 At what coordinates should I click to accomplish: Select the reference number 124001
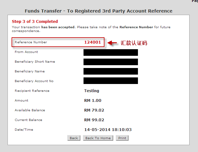point(93,42)
